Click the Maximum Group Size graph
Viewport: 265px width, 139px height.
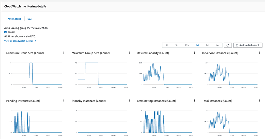(x=102, y=74)
